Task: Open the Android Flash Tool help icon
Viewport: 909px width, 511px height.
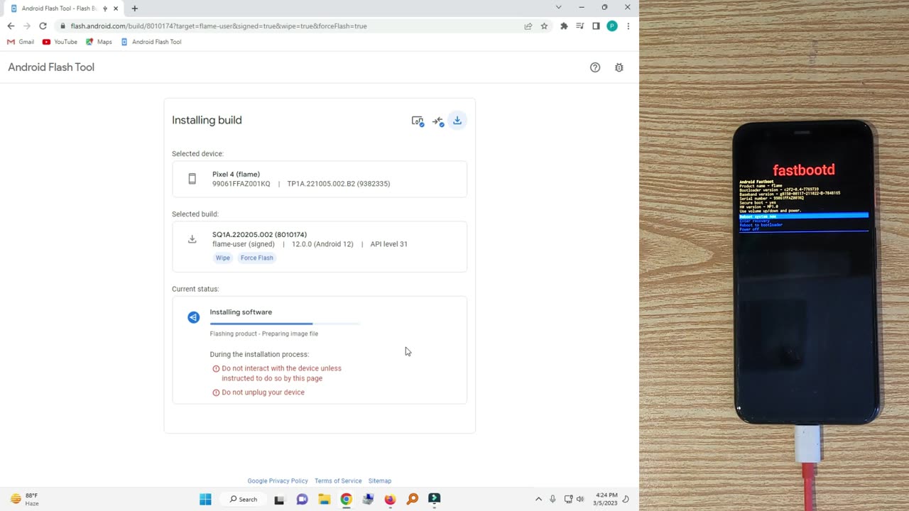Action: click(x=595, y=67)
